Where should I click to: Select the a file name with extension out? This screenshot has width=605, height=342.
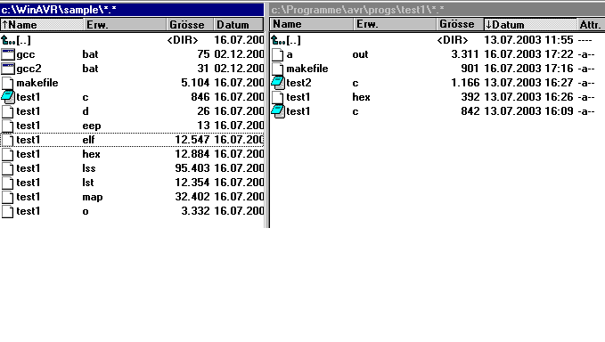(x=290, y=54)
